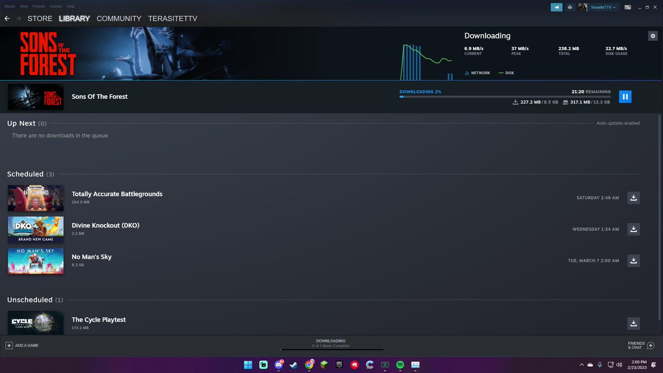Screen dimensions: 663x373
Task: Open Google Chrome from the taskbar
Action: click(x=309, y=365)
